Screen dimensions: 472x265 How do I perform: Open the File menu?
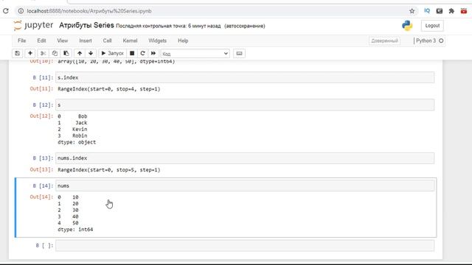(21, 40)
